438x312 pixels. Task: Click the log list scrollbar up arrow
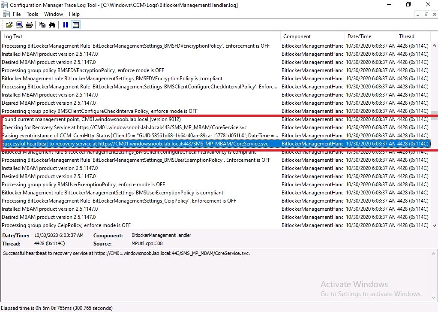tap(434, 45)
